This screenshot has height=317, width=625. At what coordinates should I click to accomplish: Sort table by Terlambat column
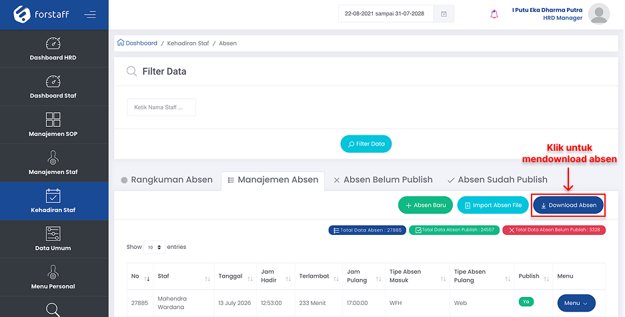click(x=319, y=276)
